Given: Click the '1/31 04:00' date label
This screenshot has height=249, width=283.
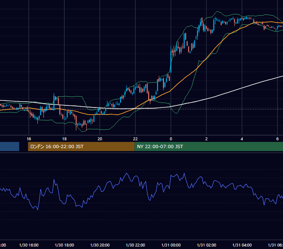Looking at the screenshot, I should pyautogui.click(x=242, y=245).
